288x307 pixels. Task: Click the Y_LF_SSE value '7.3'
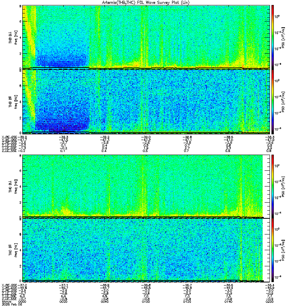point(187,296)
